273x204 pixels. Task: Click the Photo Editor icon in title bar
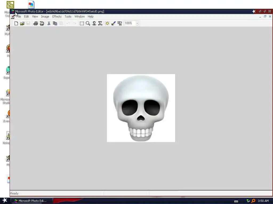pyautogui.click(x=13, y=11)
